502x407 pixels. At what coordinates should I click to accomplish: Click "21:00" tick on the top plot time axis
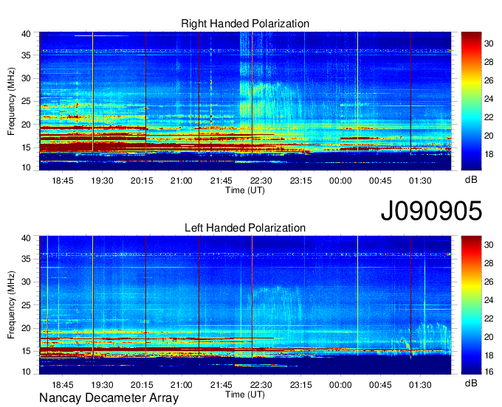(x=181, y=181)
